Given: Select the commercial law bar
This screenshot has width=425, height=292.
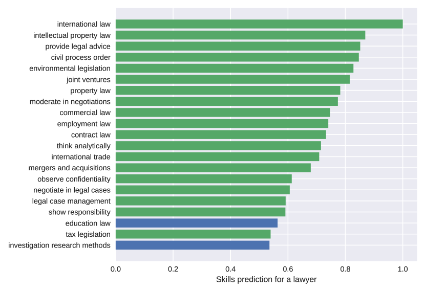Looking at the screenshot, I should [x=223, y=113].
